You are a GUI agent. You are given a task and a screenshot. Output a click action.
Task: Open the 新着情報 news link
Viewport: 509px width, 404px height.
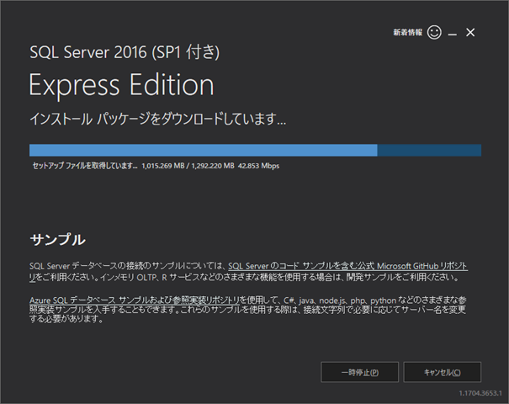click(408, 33)
